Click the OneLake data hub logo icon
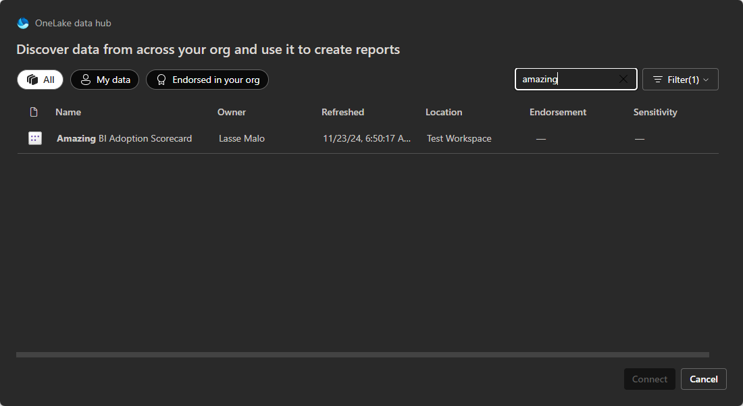743x406 pixels. coord(23,23)
